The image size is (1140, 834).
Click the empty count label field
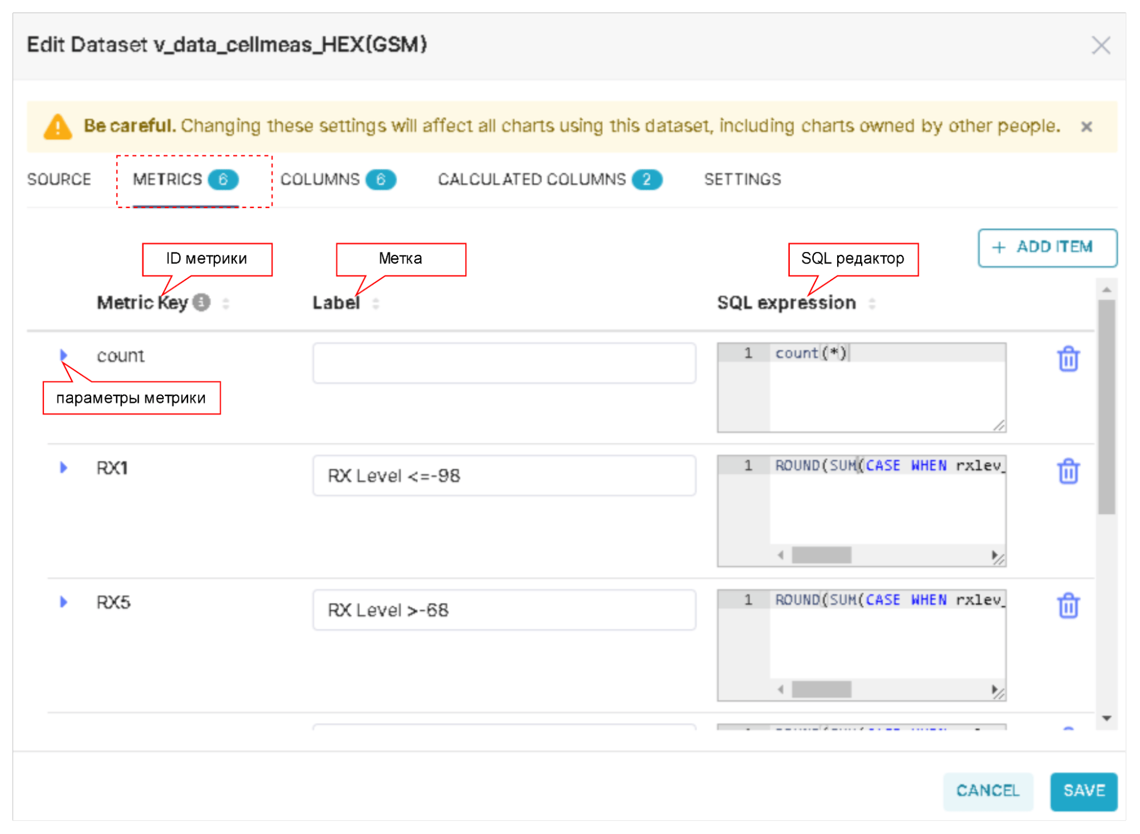click(x=504, y=363)
